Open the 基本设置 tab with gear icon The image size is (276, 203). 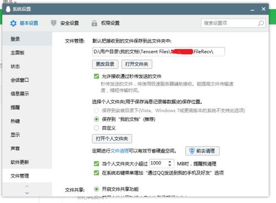[x=24, y=23]
